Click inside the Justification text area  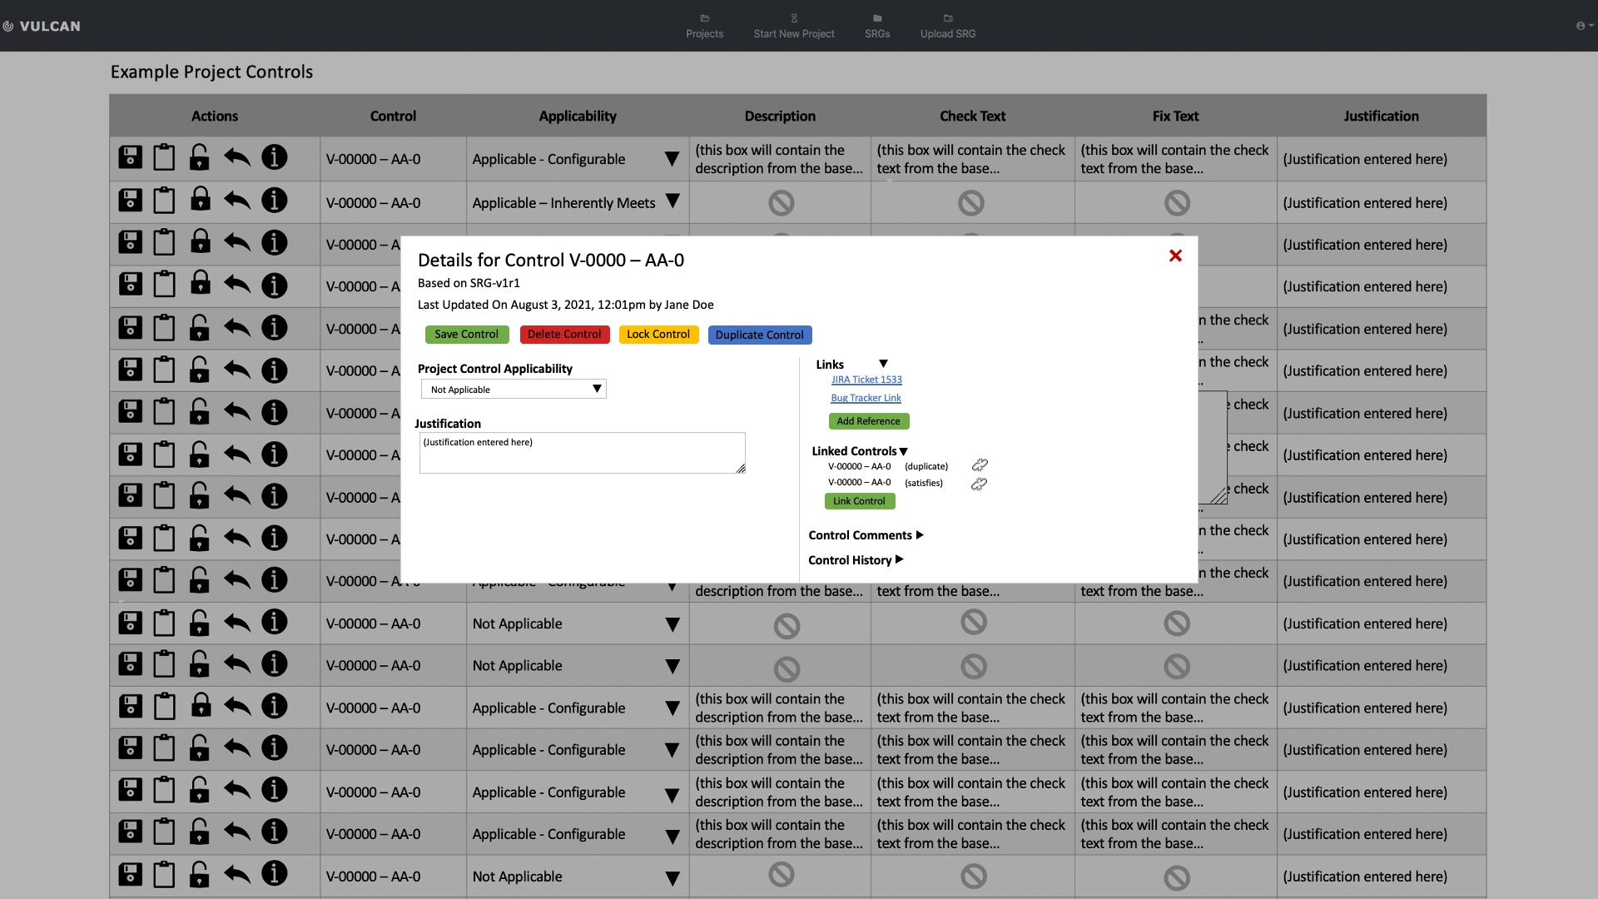(582, 454)
